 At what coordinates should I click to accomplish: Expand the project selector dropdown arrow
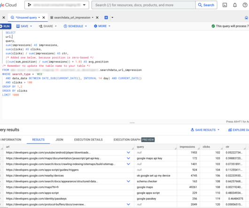84,5
